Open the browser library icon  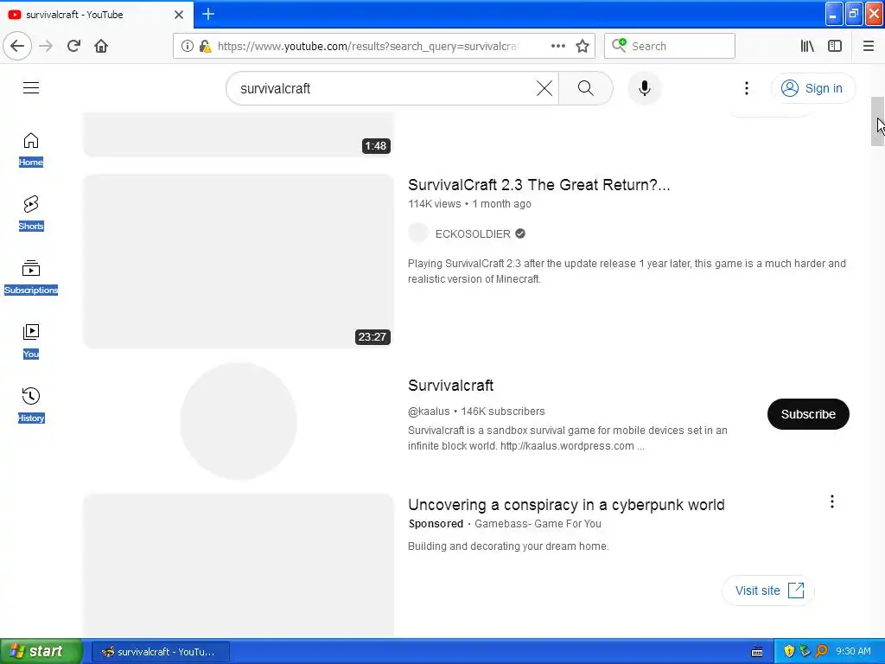point(807,46)
